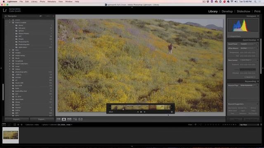The height and width of the screenshot is (148, 264).
Task: Step forward one video frame
Action: [x=144, y=112]
